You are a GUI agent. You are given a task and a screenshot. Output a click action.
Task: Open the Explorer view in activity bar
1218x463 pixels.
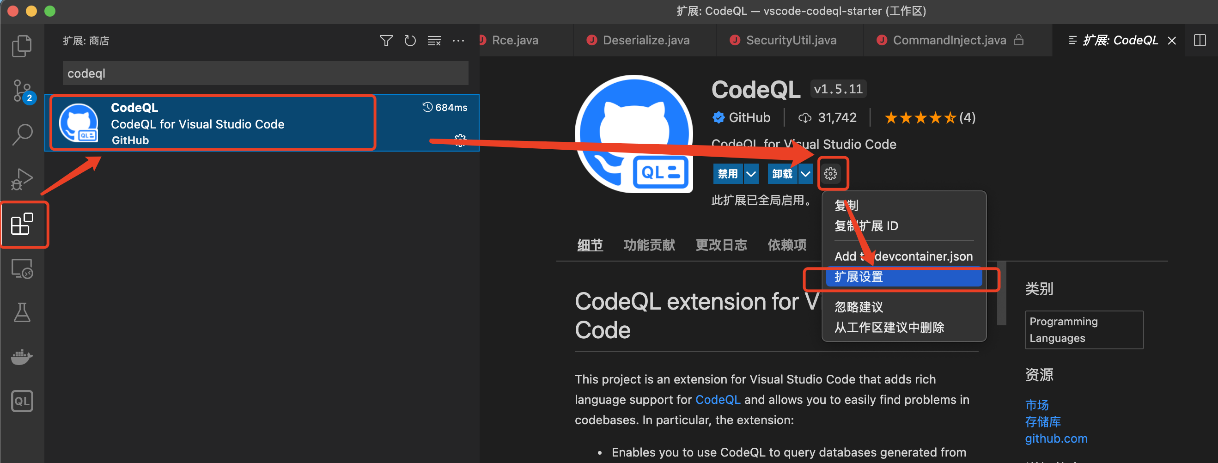pyautogui.click(x=22, y=46)
